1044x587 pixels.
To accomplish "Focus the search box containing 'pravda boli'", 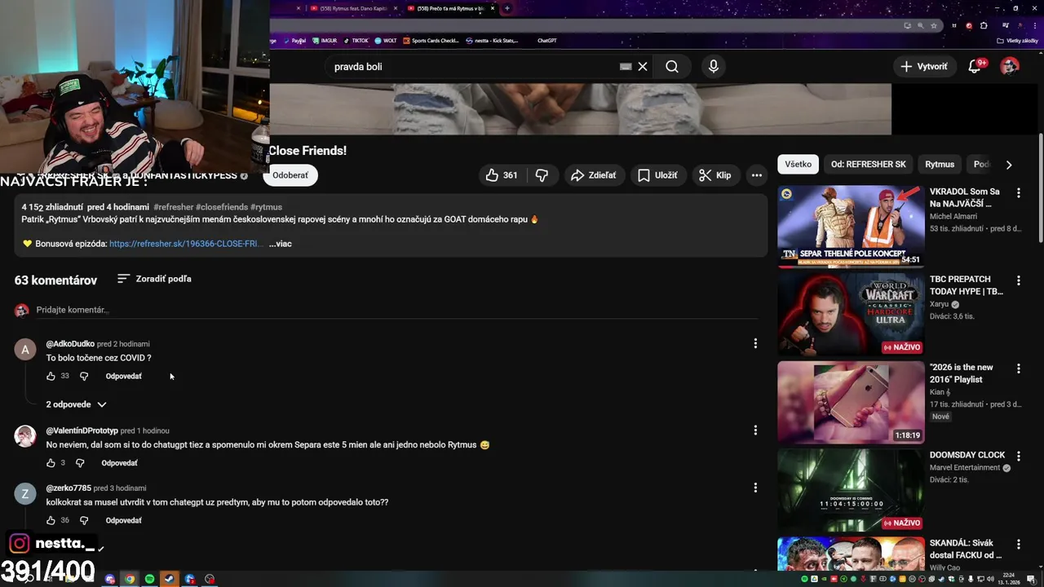I will 473,67.
